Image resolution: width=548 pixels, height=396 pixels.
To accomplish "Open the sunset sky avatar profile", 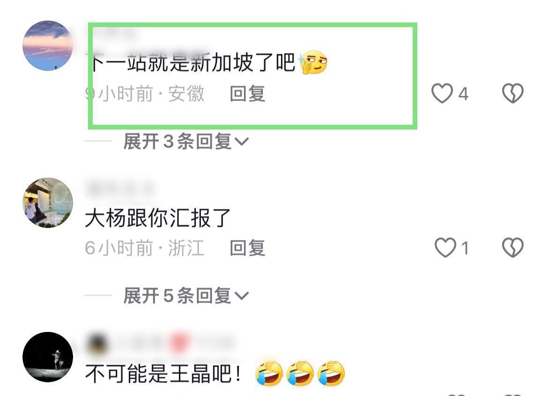I will pos(48,46).
